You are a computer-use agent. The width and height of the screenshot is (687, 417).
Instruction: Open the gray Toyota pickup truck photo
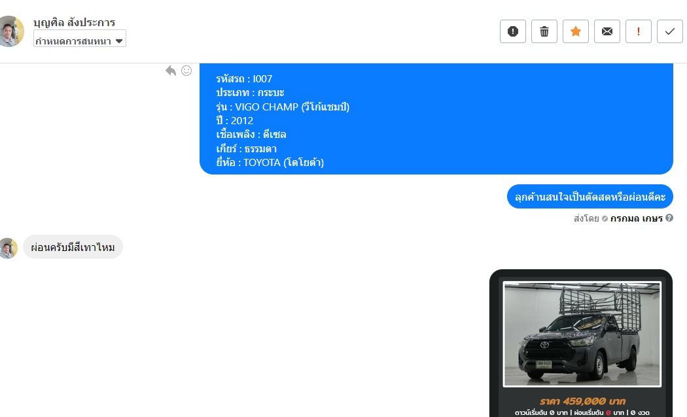pyautogui.click(x=582, y=334)
